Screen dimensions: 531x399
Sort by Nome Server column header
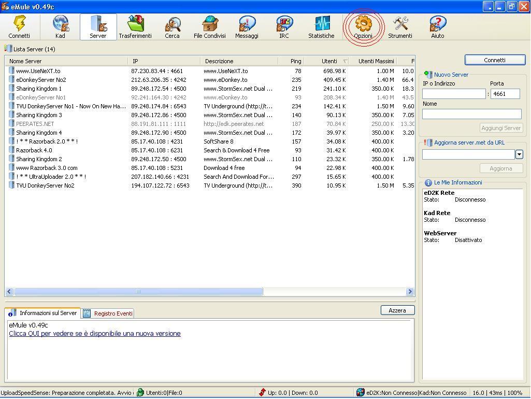coord(66,61)
